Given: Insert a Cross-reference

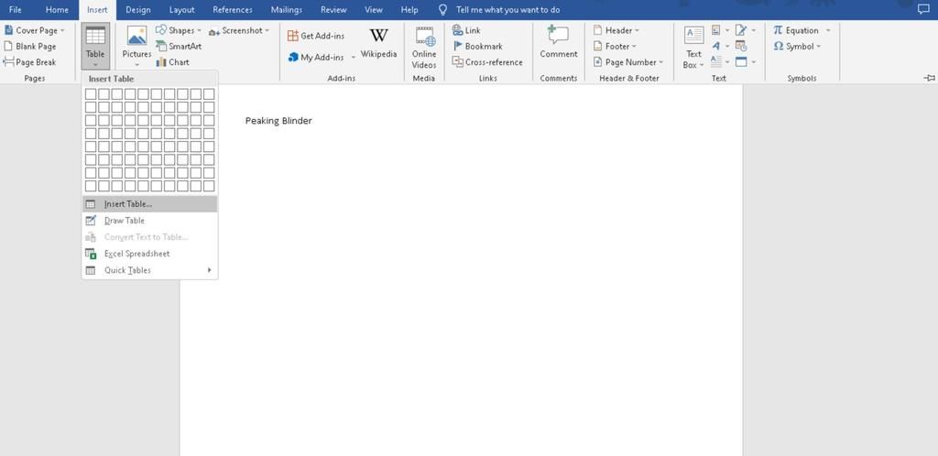Looking at the screenshot, I should click(x=487, y=62).
